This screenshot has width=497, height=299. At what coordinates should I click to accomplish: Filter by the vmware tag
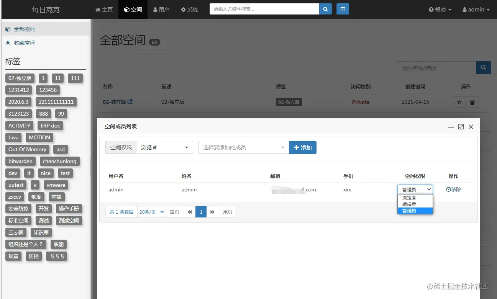coord(56,185)
